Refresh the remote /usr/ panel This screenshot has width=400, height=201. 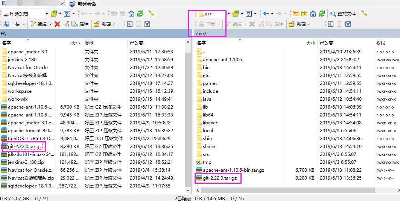pos(322,14)
